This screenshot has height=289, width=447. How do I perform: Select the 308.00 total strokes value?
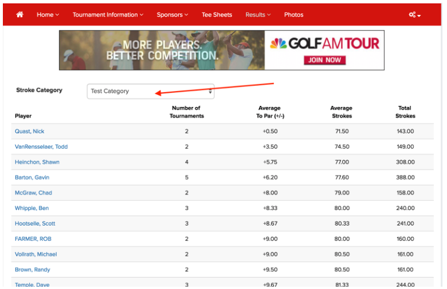click(x=405, y=162)
